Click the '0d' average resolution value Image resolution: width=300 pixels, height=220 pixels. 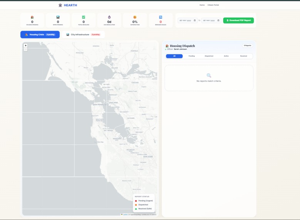click(x=109, y=22)
